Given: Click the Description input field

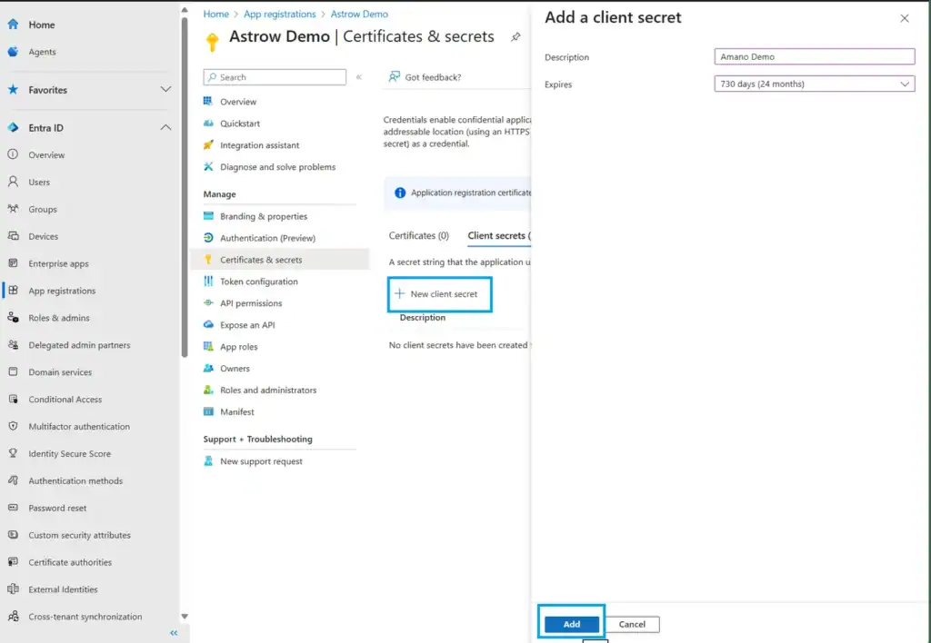Looking at the screenshot, I should [x=814, y=56].
